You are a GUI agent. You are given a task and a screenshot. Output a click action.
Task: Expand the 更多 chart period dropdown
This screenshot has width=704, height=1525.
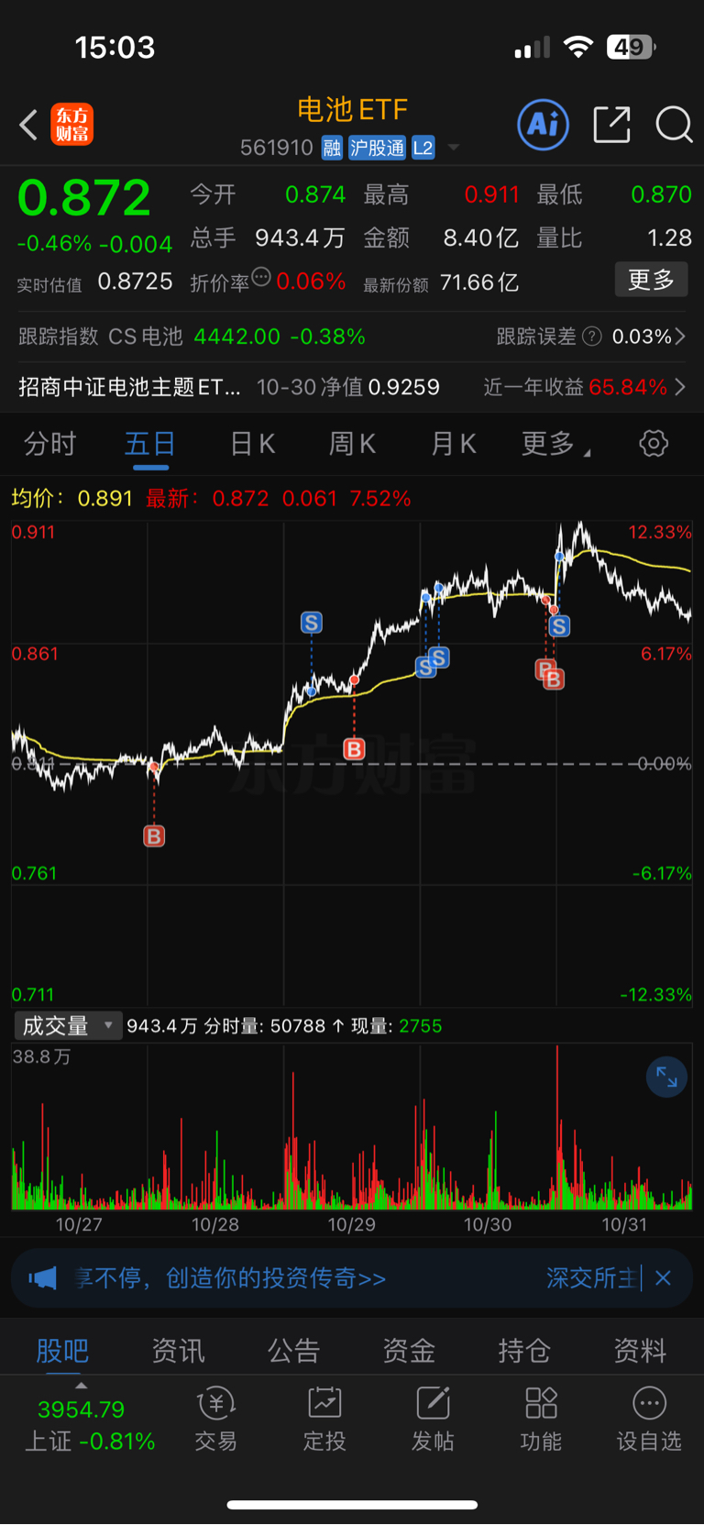tap(555, 444)
